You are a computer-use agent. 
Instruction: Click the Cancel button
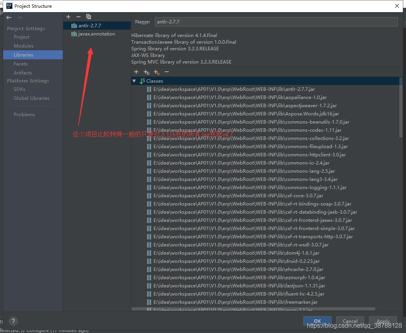[x=350, y=321]
